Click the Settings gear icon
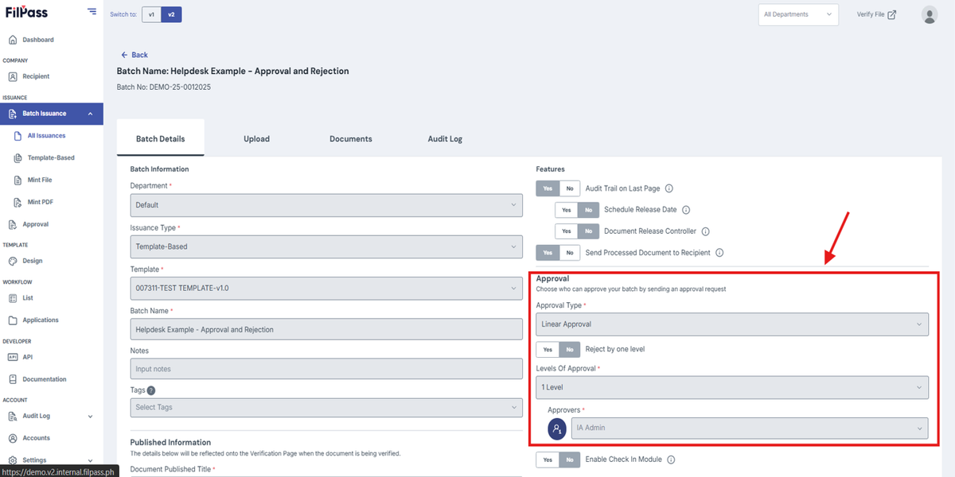 click(13, 460)
